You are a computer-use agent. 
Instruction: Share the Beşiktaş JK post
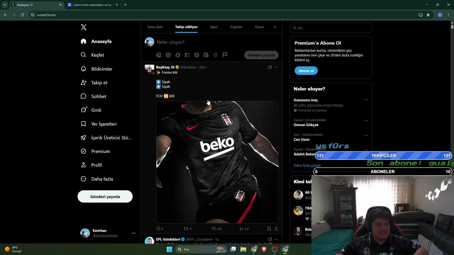(276, 229)
